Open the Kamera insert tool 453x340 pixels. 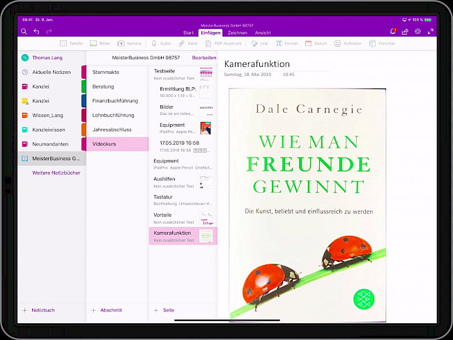click(130, 43)
